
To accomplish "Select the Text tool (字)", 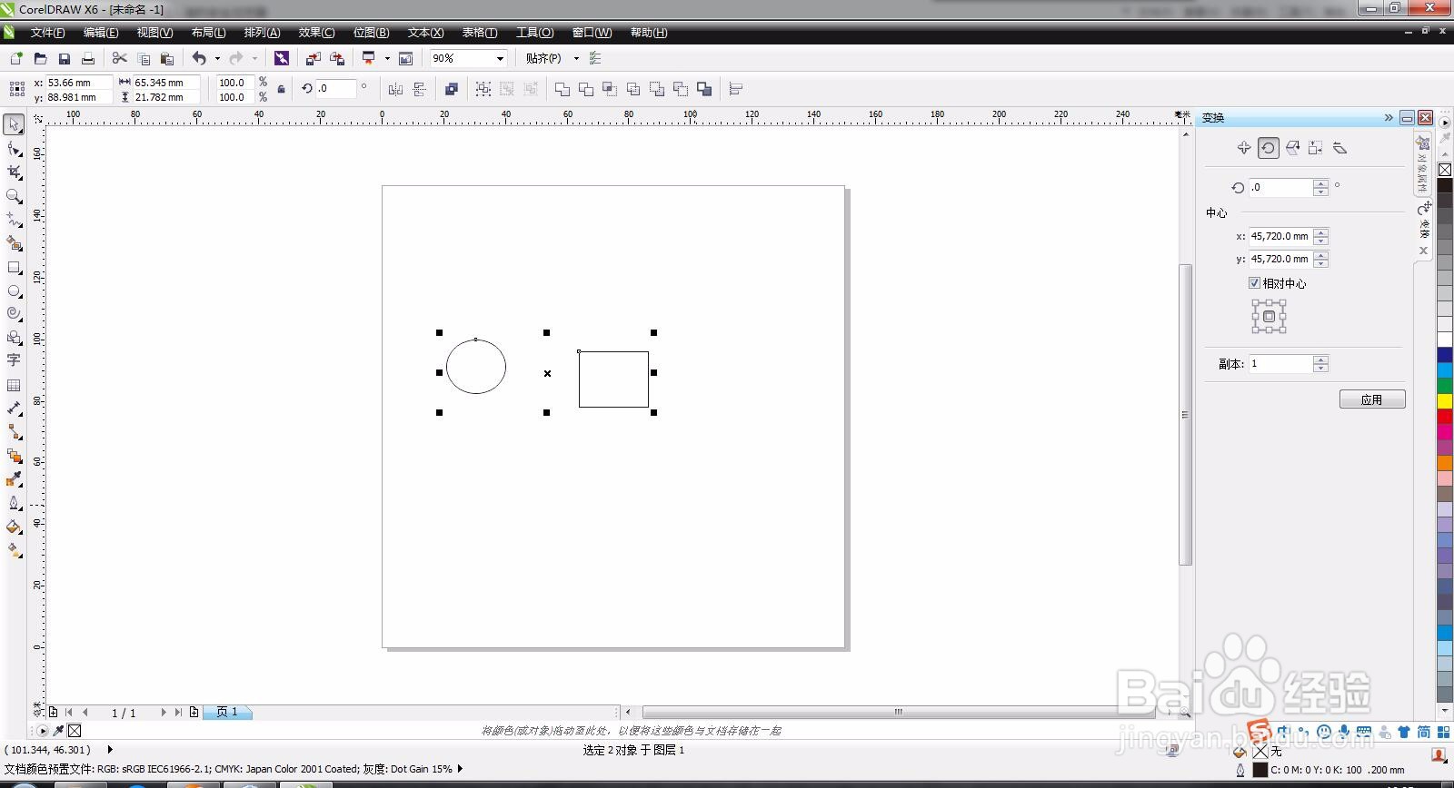I will (x=14, y=360).
